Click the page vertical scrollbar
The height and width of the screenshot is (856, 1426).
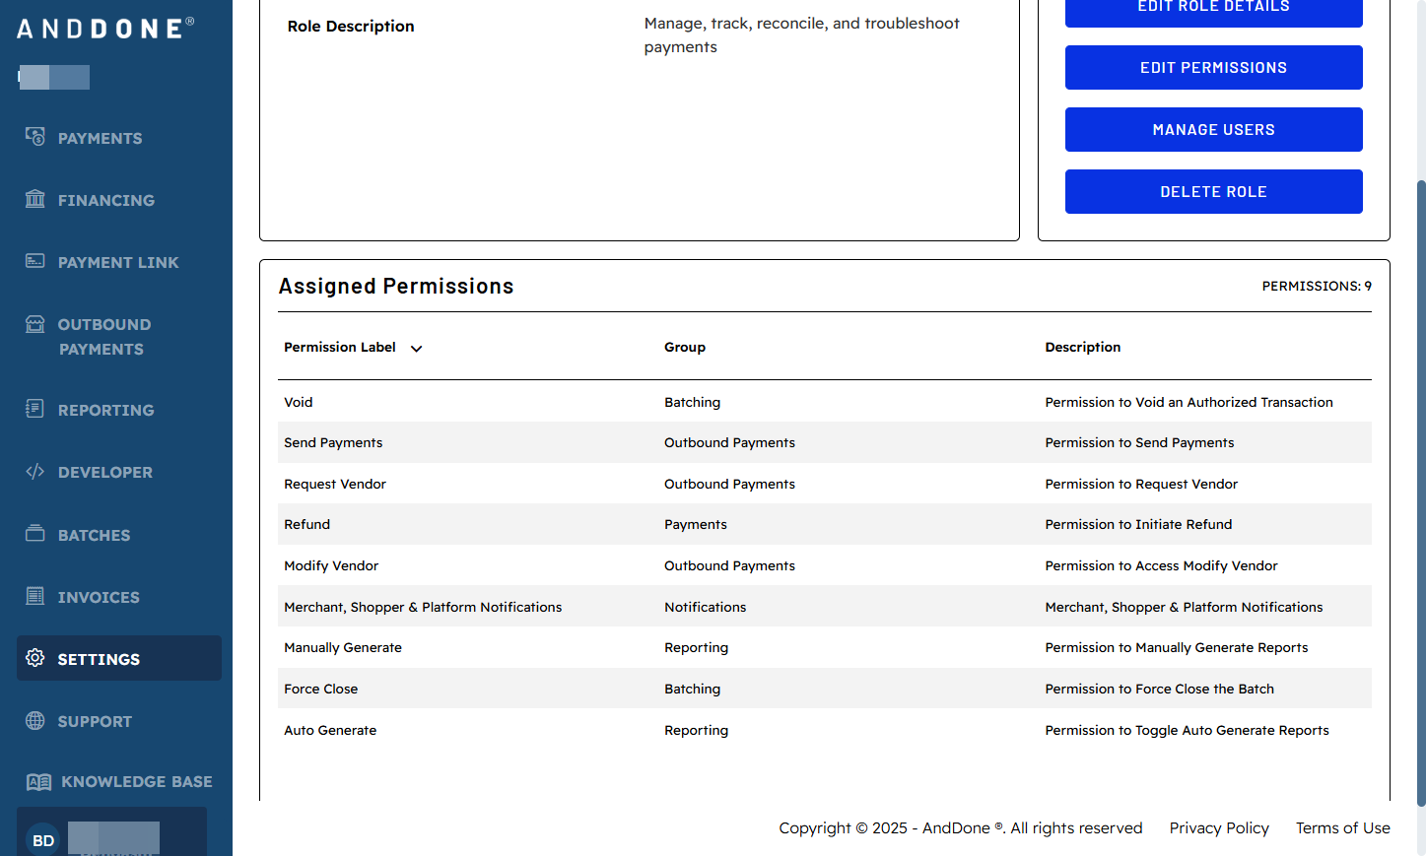1421,493
